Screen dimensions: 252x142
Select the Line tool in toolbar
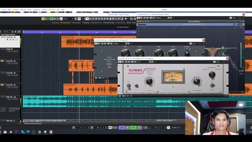pos(117,19)
